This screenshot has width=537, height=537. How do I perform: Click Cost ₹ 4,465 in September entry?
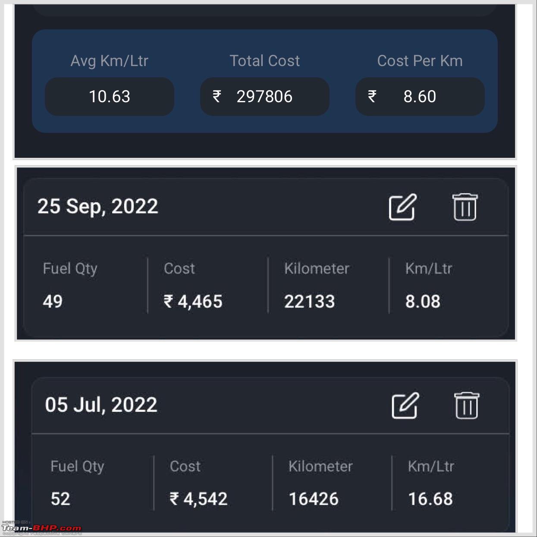coord(193,301)
